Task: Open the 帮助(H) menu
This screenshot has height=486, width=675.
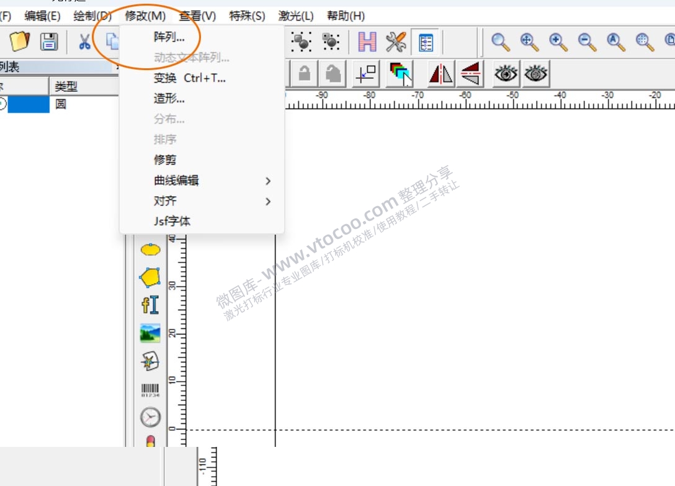Action: click(x=346, y=16)
